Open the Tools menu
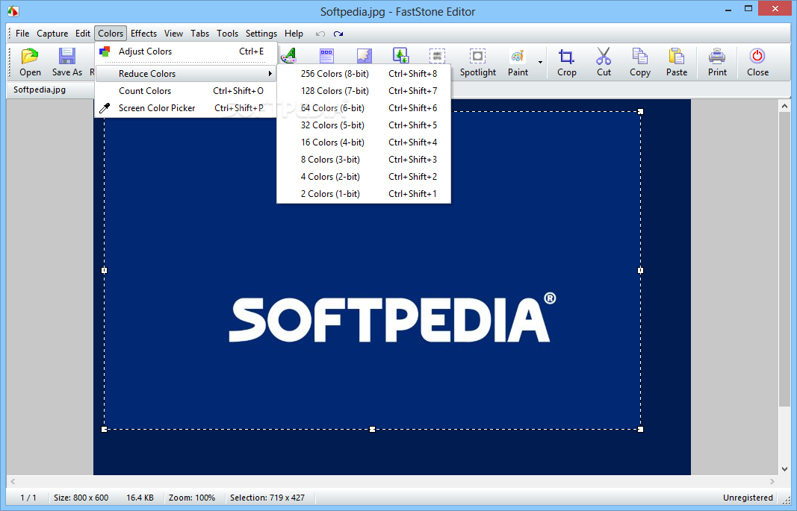Viewport: 797px width, 511px height. [x=227, y=34]
